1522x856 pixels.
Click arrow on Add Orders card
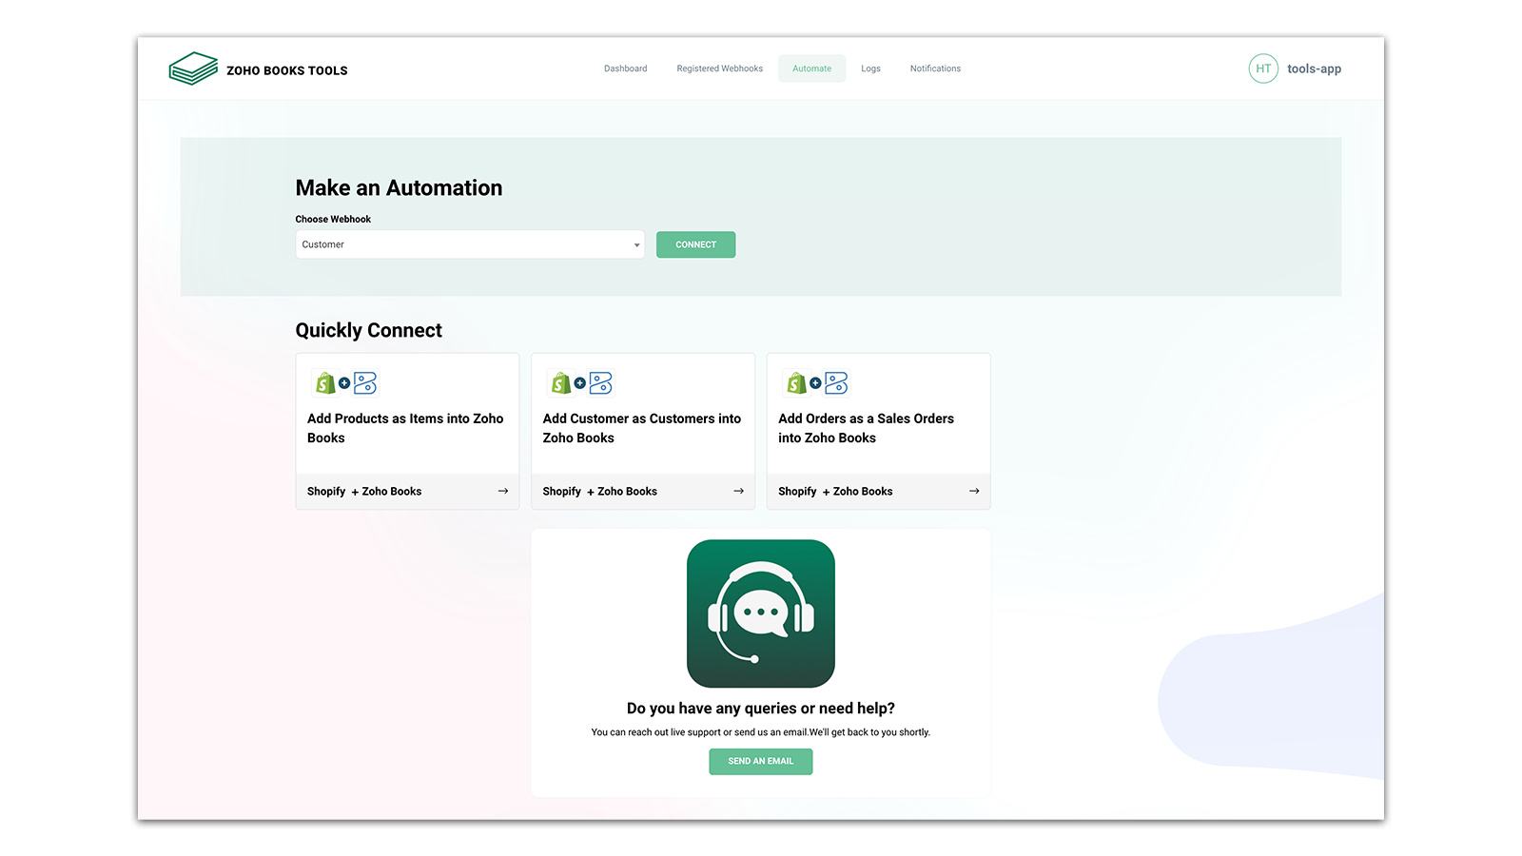click(974, 491)
